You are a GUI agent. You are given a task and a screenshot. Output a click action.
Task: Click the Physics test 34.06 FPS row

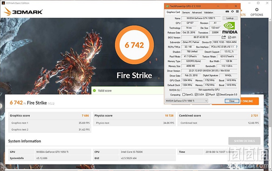(x=134, y=123)
